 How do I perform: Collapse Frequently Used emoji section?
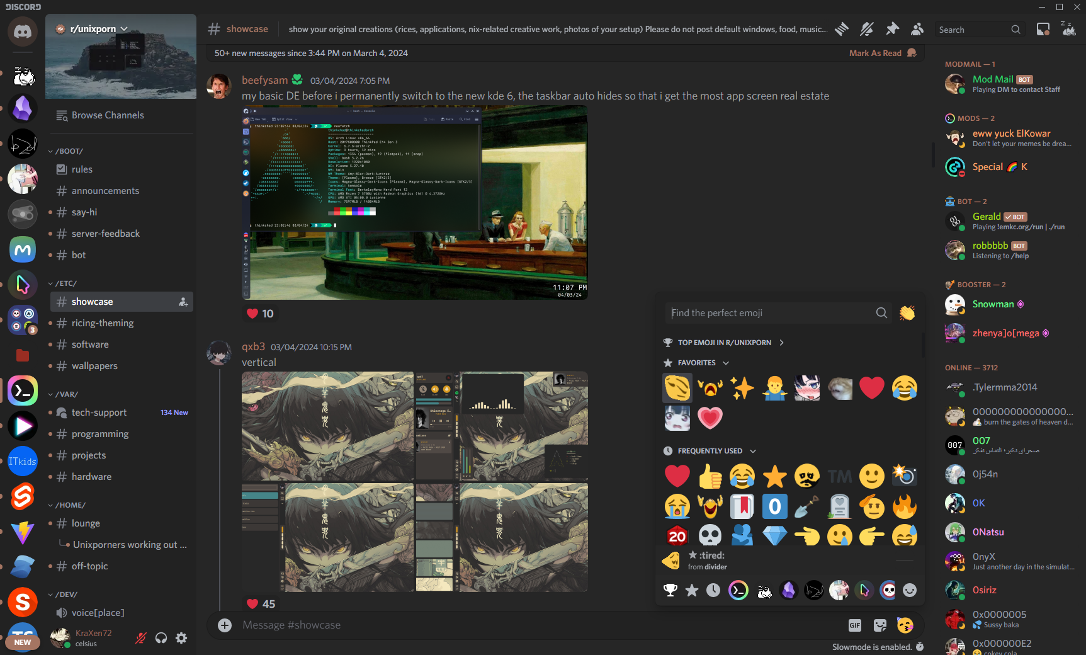[710, 451]
